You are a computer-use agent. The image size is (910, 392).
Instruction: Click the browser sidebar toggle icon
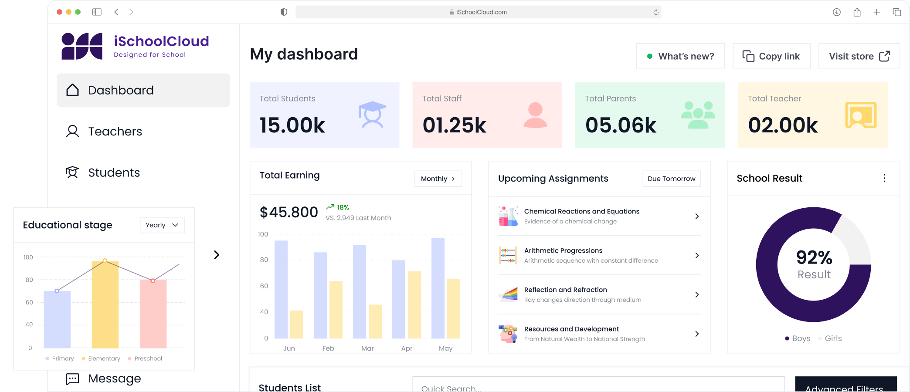(x=97, y=12)
